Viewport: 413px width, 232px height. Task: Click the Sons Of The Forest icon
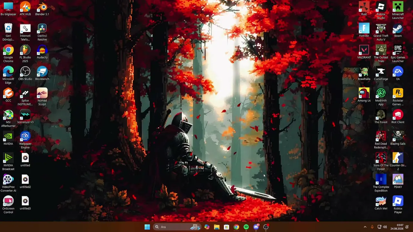(381, 162)
